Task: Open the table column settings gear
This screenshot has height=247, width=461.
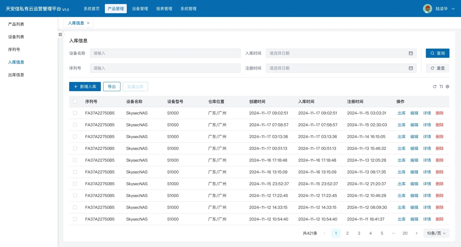Action: [x=447, y=87]
